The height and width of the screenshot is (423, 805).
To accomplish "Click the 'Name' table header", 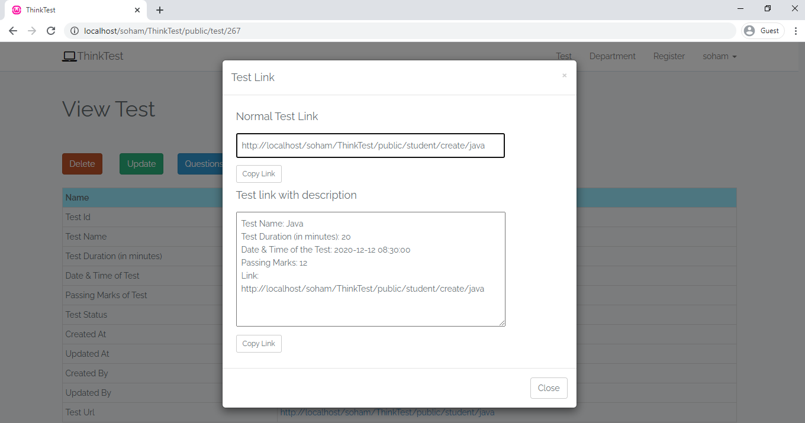I will tap(78, 198).
